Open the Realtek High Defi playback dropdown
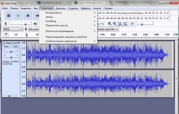The height and width of the screenshot is (114, 179). pos(108,29)
